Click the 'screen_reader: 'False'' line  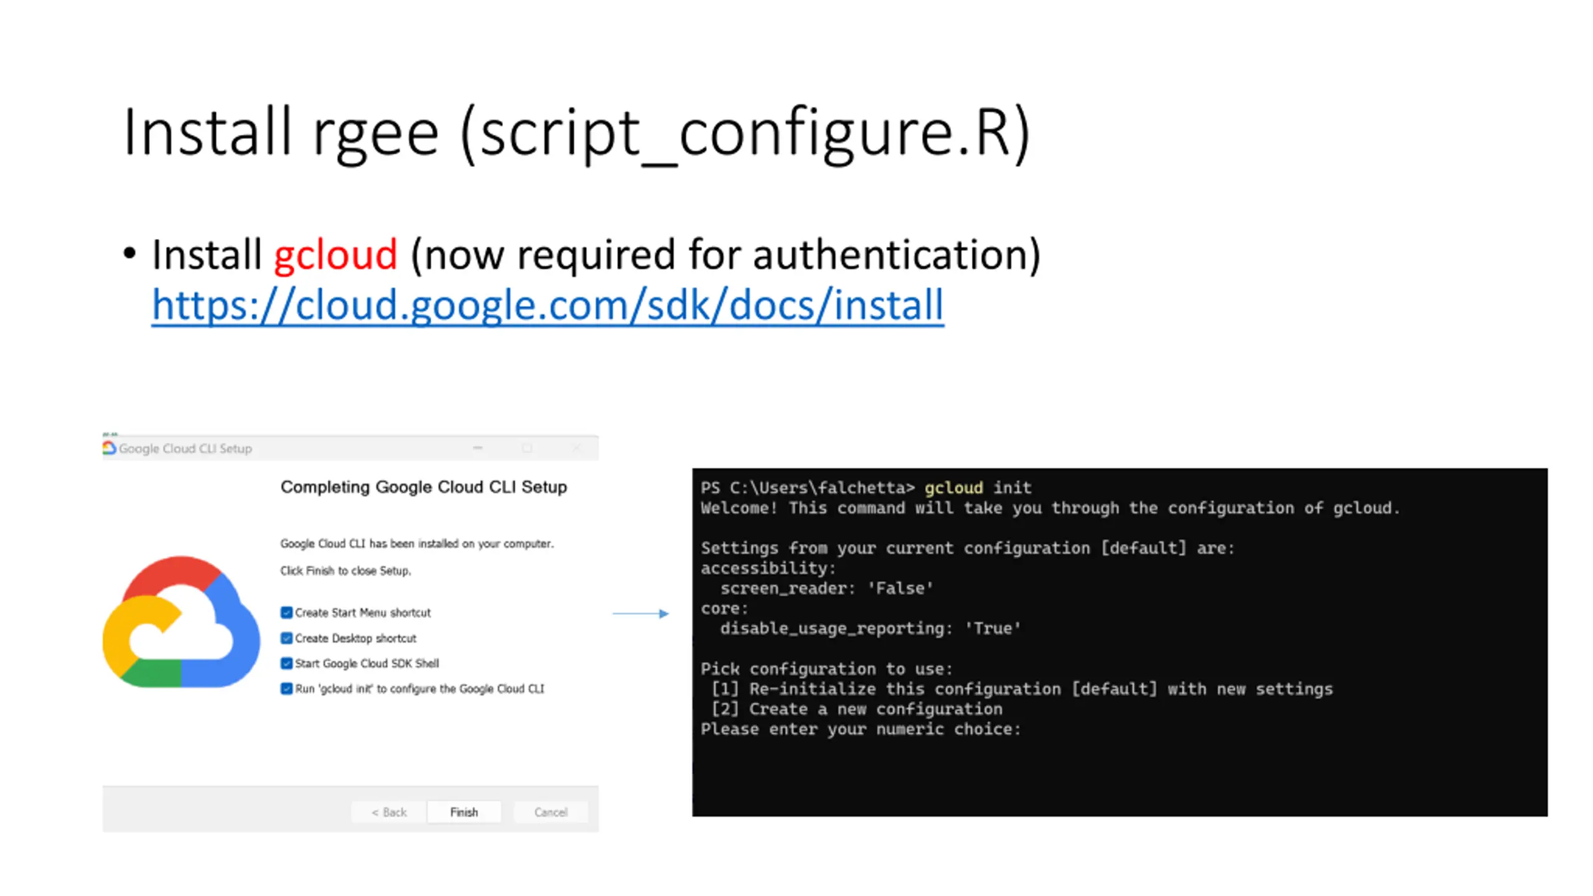[x=827, y=589]
